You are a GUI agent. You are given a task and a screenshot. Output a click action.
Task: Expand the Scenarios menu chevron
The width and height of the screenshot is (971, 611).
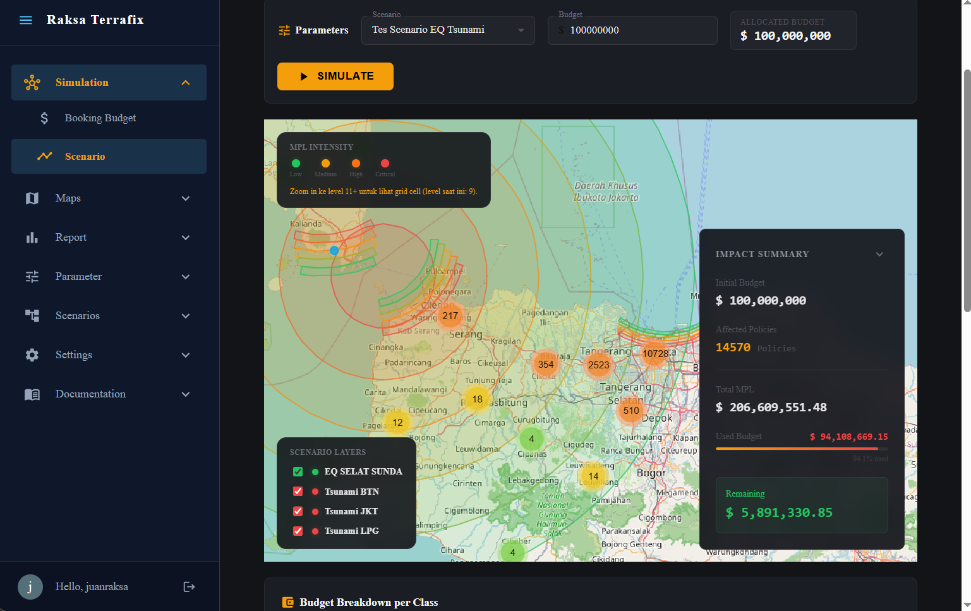[186, 316]
